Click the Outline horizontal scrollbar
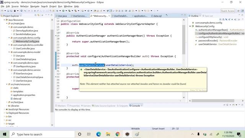 [213, 100]
